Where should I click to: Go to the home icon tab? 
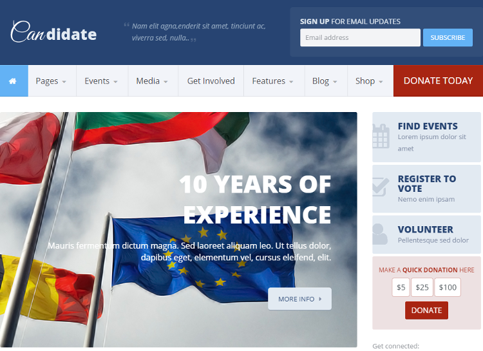14,81
